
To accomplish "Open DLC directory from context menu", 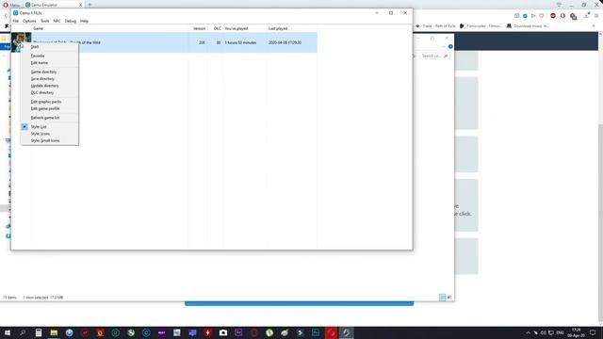I will [50, 92].
